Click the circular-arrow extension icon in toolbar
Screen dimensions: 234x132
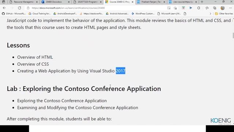click(199, 8)
